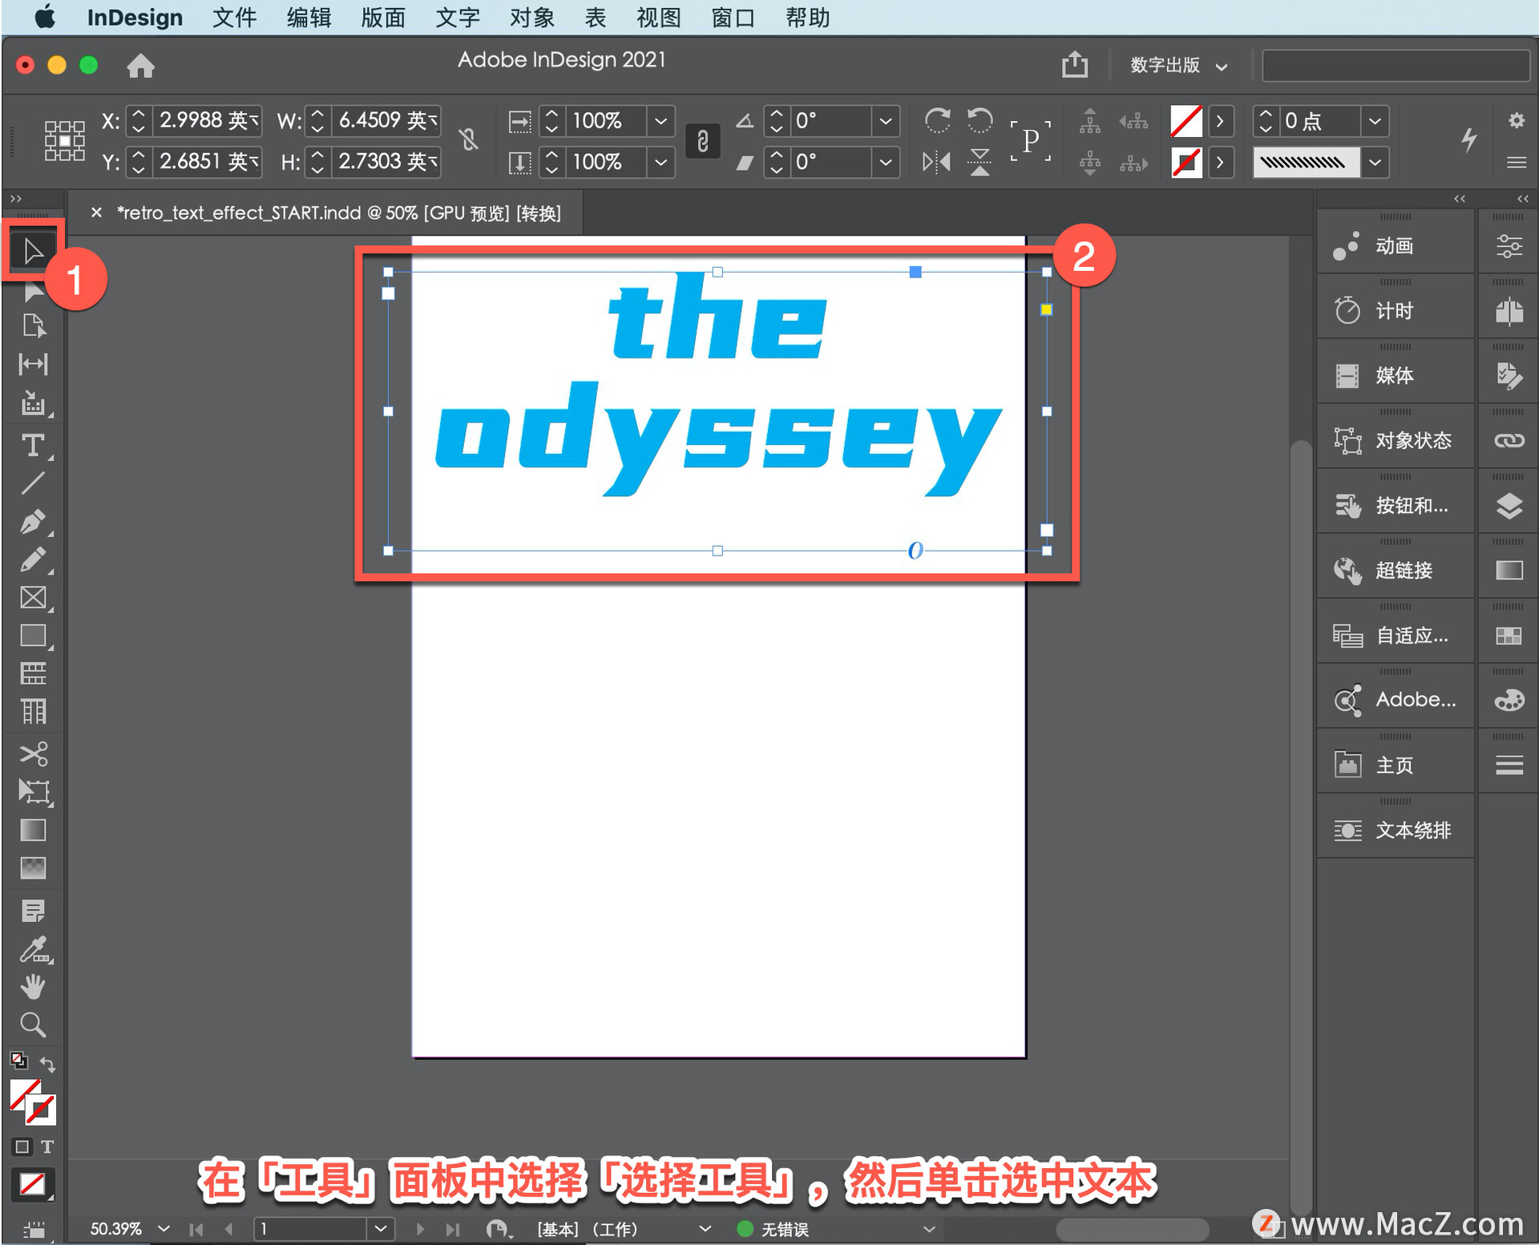This screenshot has height=1245, width=1539.
Task: Open zoom level dropdown in status bar
Action: click(x=164, y=1228)
